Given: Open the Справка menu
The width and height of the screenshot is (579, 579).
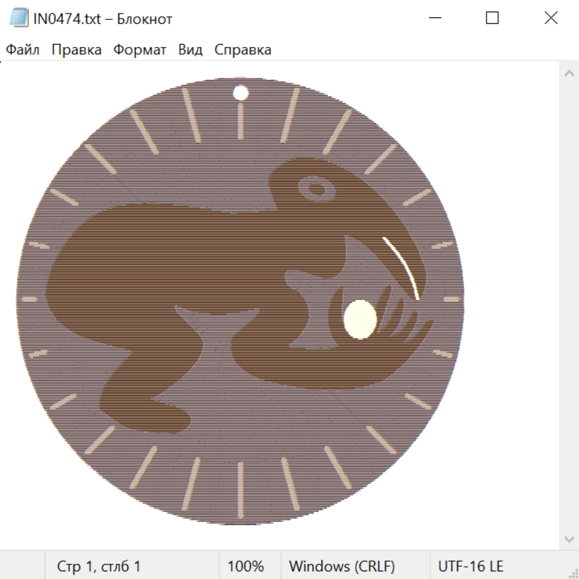Looking at the screenshot, I should [x=243, y=50].
